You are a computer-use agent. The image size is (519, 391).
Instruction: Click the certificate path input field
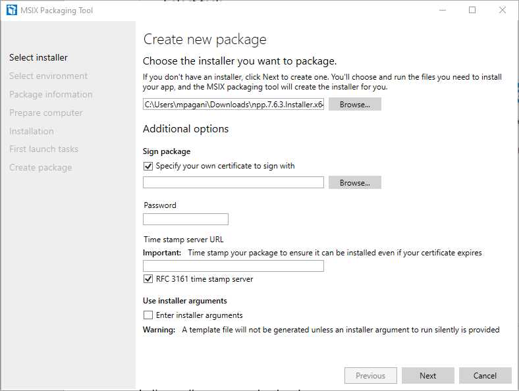[233, 182]
